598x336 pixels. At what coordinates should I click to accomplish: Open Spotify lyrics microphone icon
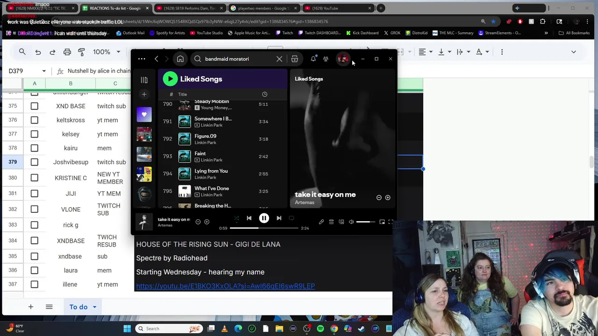coord(321,222)
